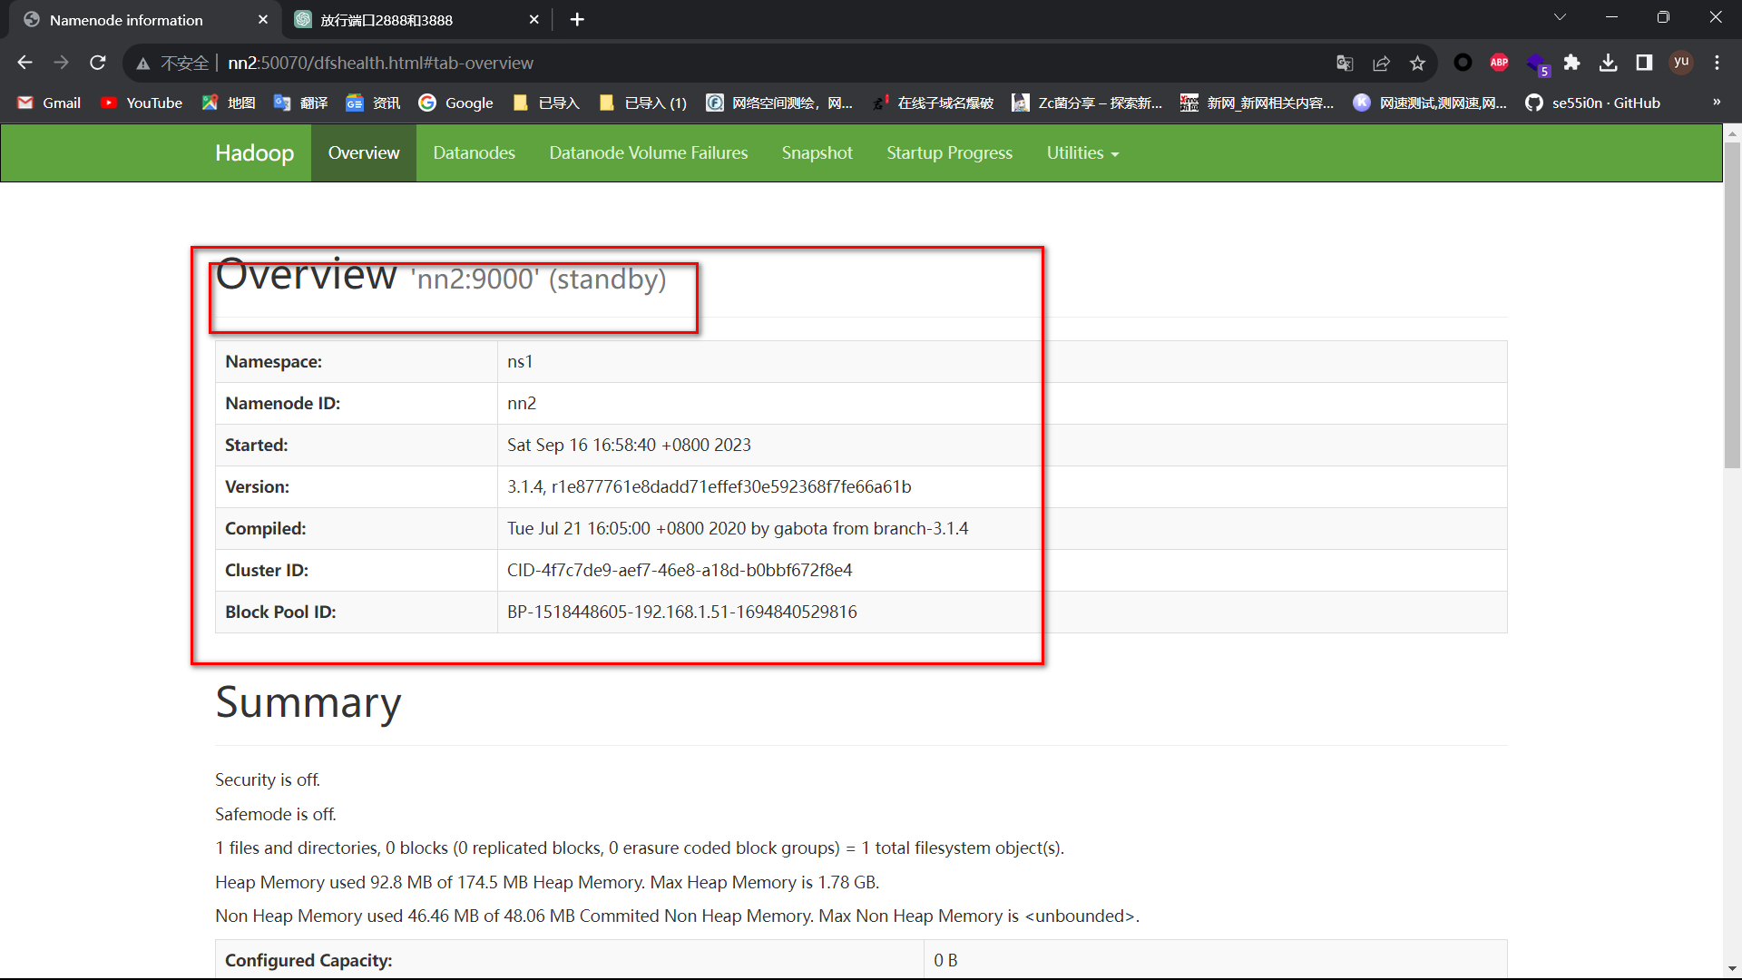Open the Google Translate page icon
Screen dimensions: 1742x980
(1345, 63)
